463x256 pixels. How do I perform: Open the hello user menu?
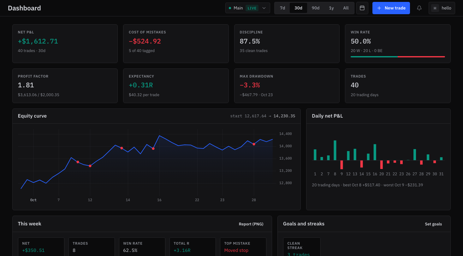[x=442, y=8]
